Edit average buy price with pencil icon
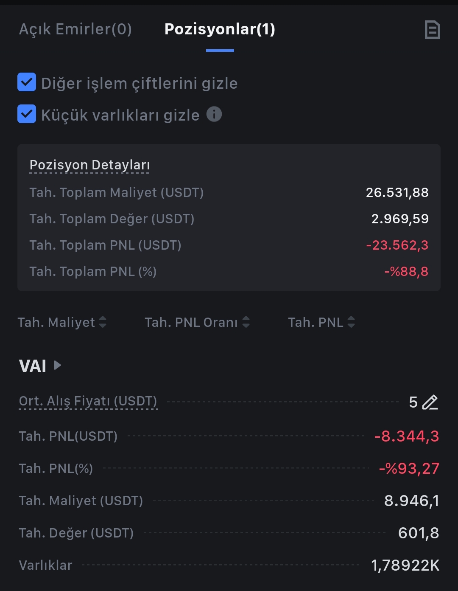 coord(430,402)
